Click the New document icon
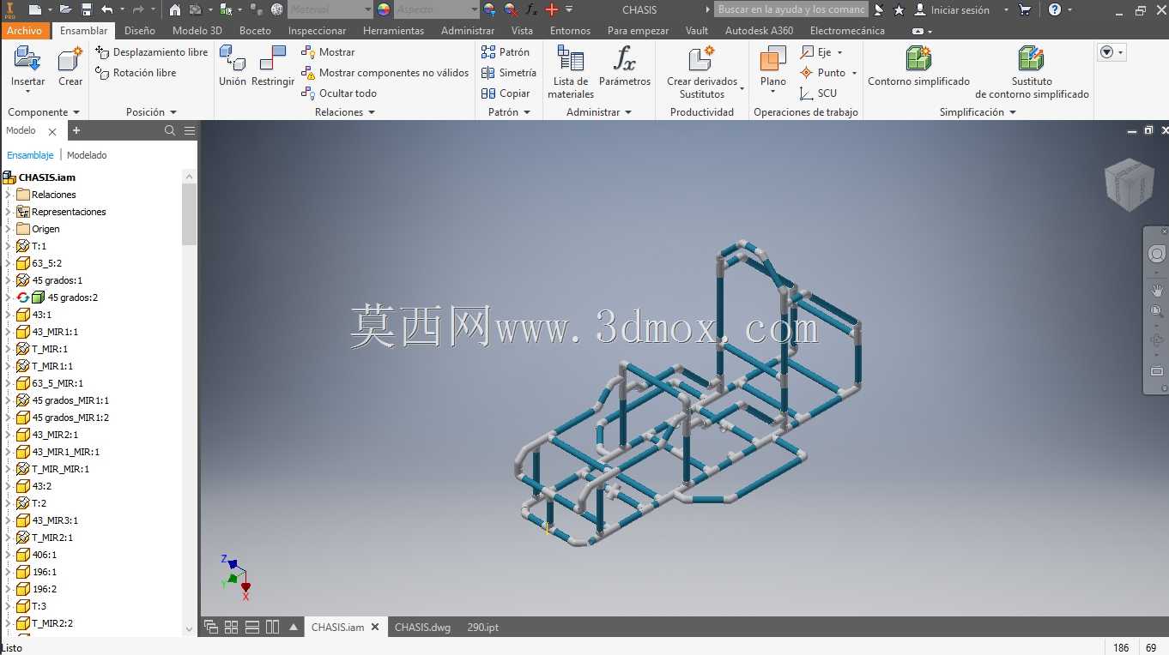This screenshot has width=1169, height=655. click(34, 9)
